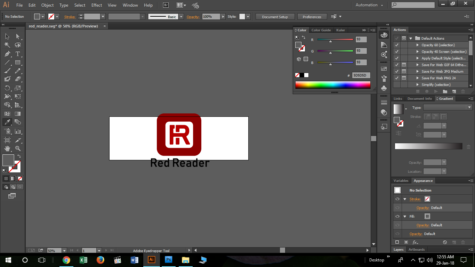Expand Save For Web PNG 24 action
Image resolution: width=475 pixels, height=267 pixels.
(x=418, y=78)
